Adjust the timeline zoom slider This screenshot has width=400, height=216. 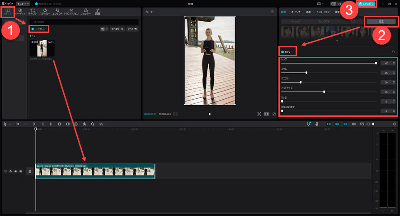click(x=382, y=124)
